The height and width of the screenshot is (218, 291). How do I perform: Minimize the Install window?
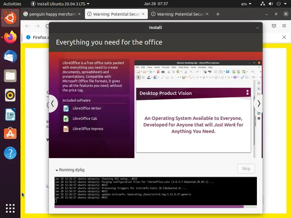coord(257,28)
